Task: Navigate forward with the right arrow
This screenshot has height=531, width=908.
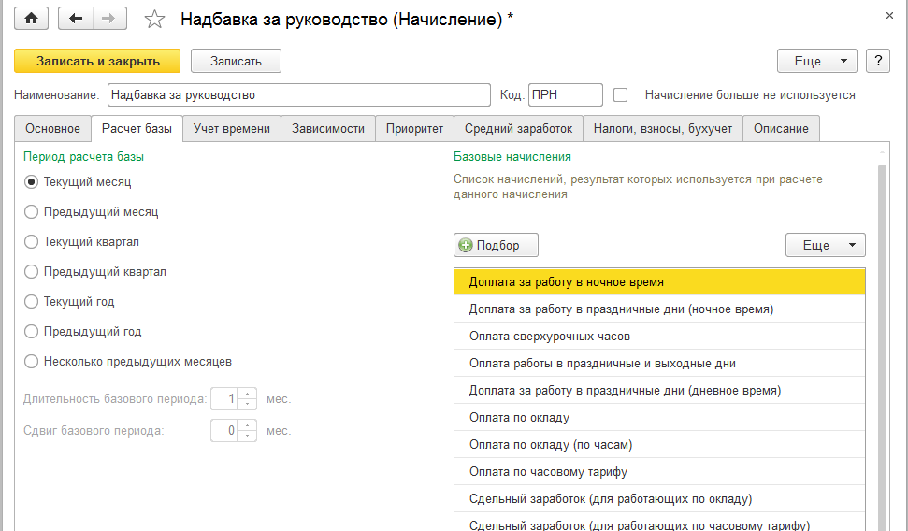Action: tap(108, 19)
